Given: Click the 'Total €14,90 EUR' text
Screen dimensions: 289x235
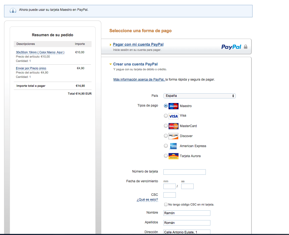Looking at the screenshot, I should [x=80, y=94].
